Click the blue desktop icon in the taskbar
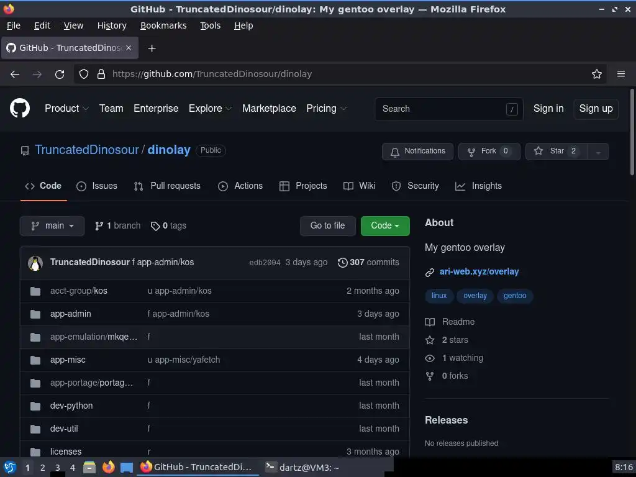Screen dimensions: 636x477 click(127, 468)
